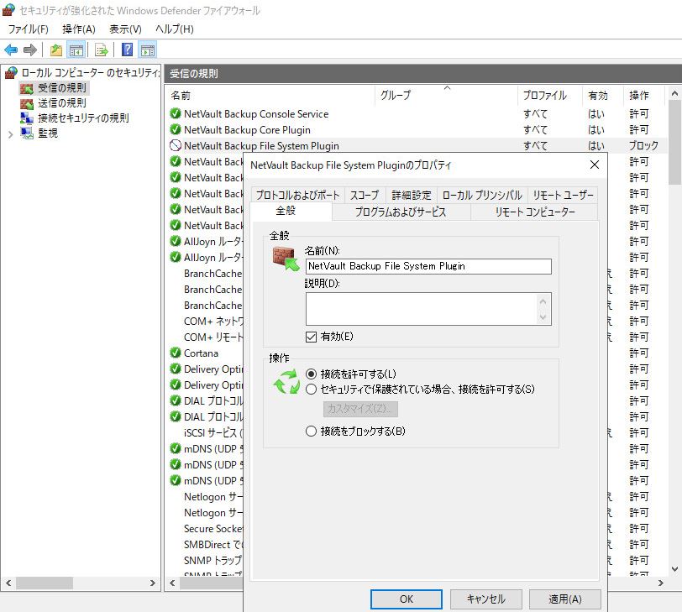This screenshot has width=682, height=612.
Task: Click the Forward arrow toolbar icon
Action: [x=30, y=50]
